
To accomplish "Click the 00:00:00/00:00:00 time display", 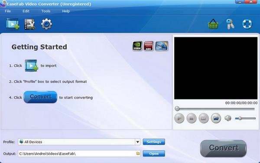I will click(241, 103).
